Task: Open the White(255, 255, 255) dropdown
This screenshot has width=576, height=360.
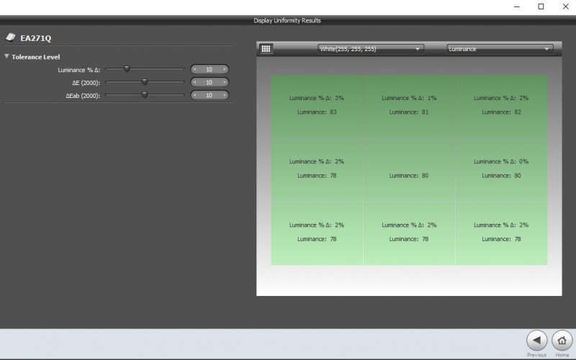Action: (x=370, y=49)
